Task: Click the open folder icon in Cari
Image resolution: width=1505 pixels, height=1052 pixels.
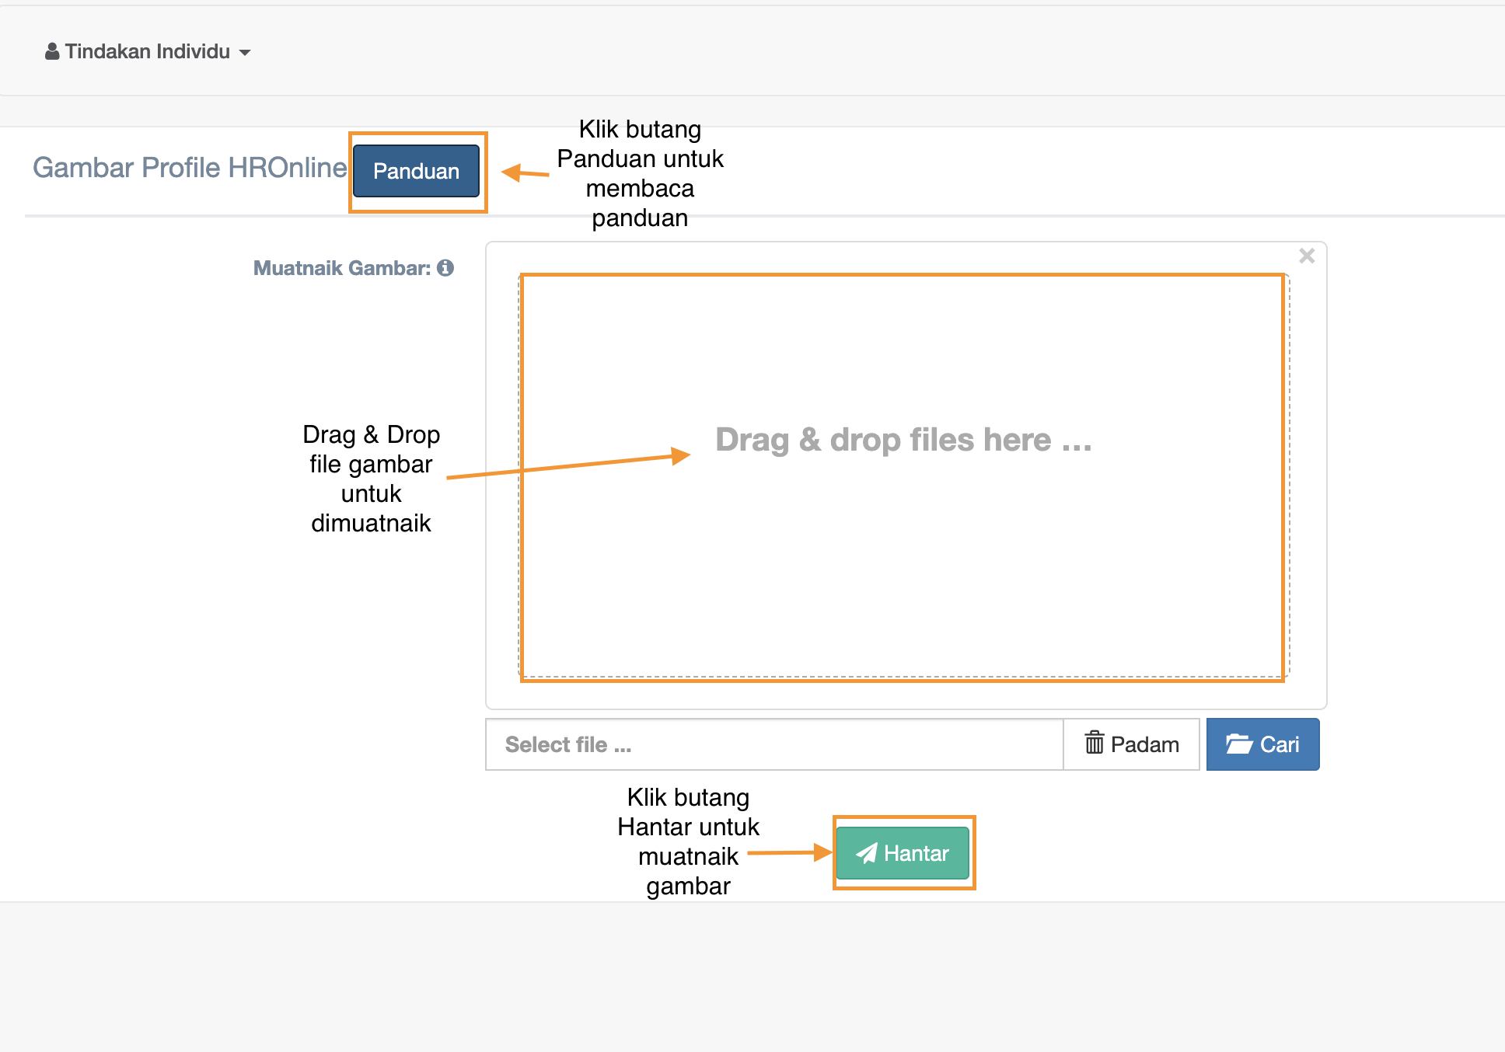Action: (x=1238, y=744)
